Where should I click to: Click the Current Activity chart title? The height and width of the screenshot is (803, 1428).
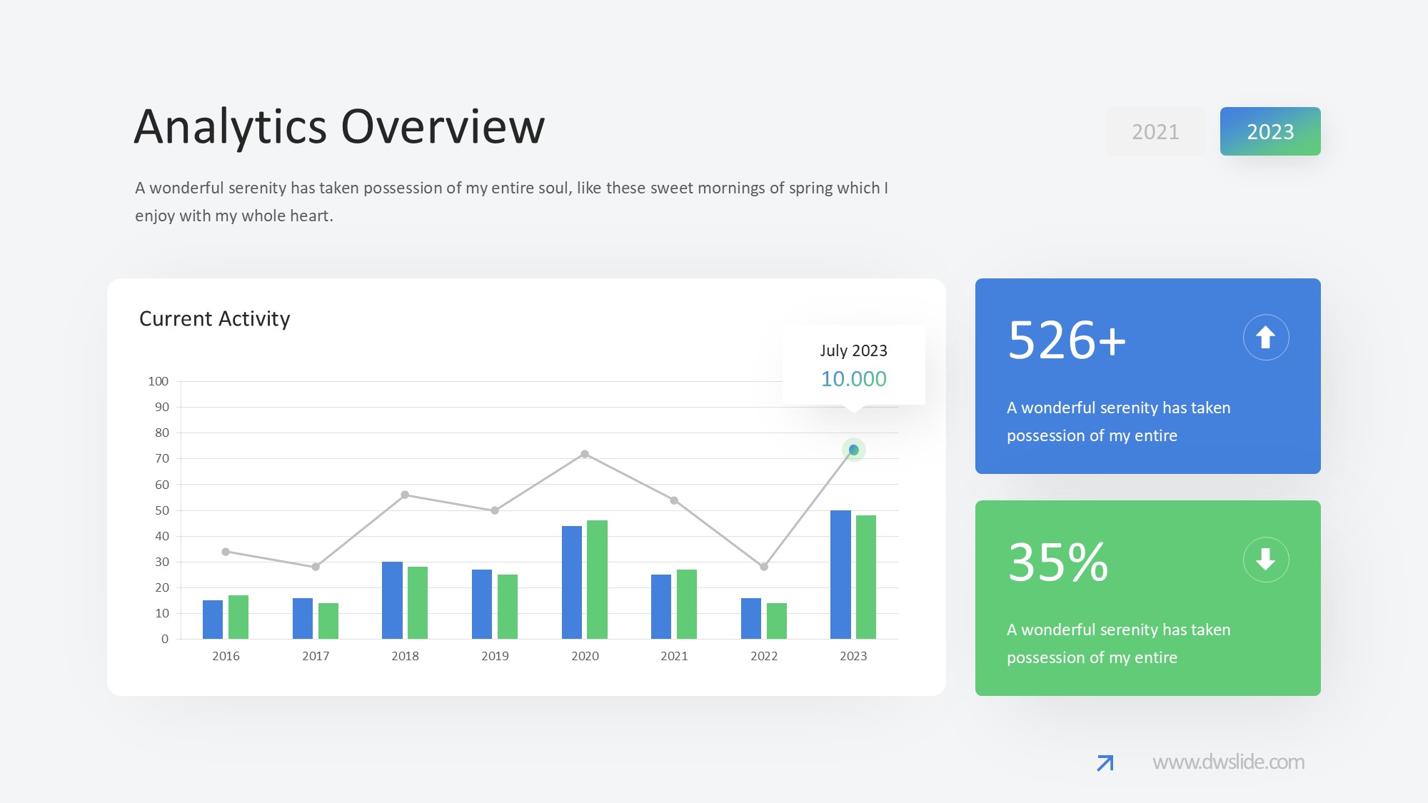214,318
